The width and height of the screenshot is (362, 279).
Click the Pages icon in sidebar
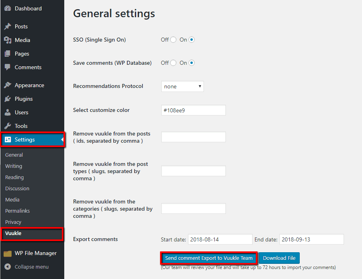point(8,54)
